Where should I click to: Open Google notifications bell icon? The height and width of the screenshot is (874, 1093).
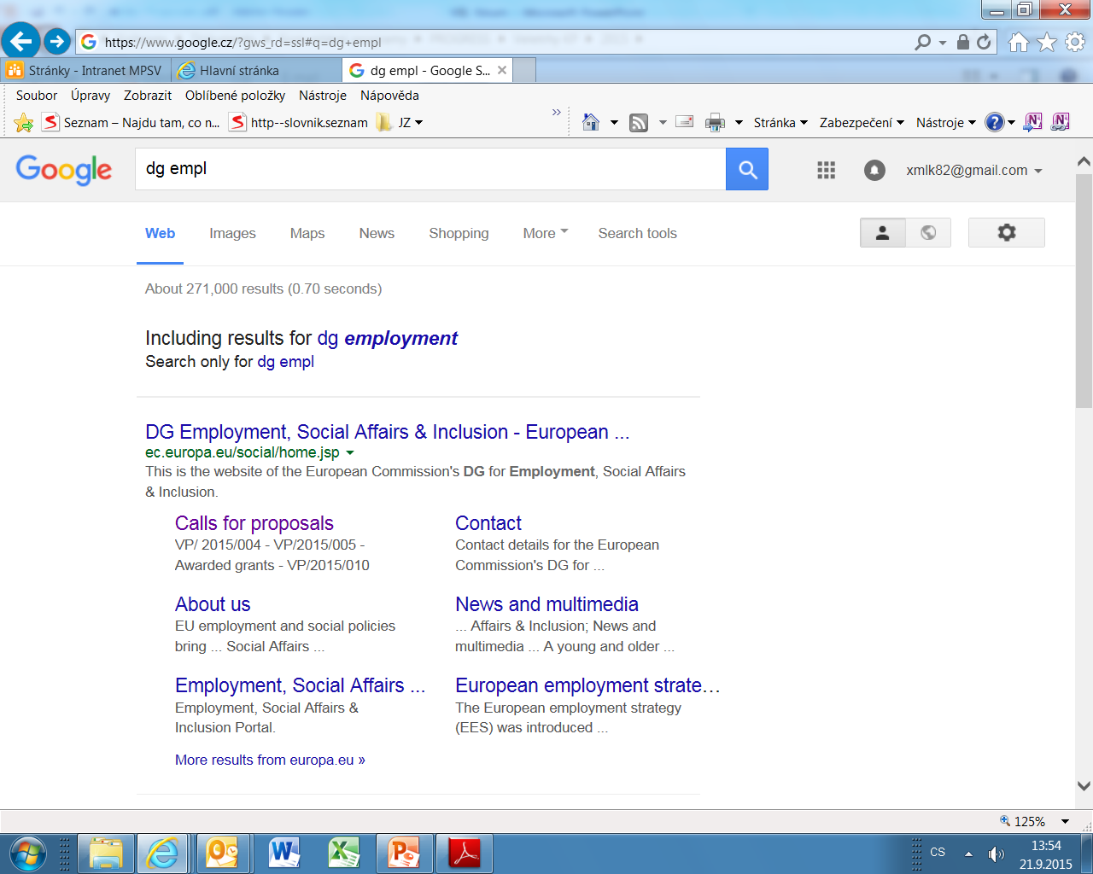[x=874, y=170]
